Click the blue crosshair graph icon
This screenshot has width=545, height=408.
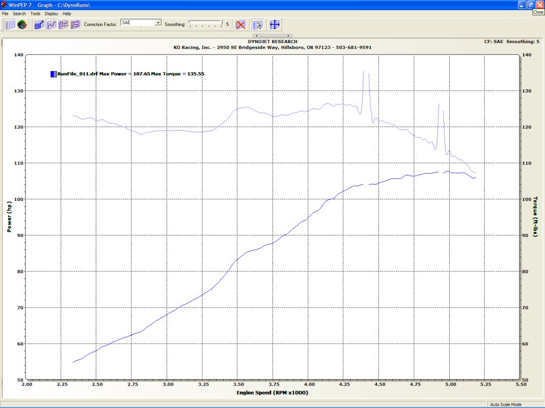pyautogui.click(x=275, y=24)
